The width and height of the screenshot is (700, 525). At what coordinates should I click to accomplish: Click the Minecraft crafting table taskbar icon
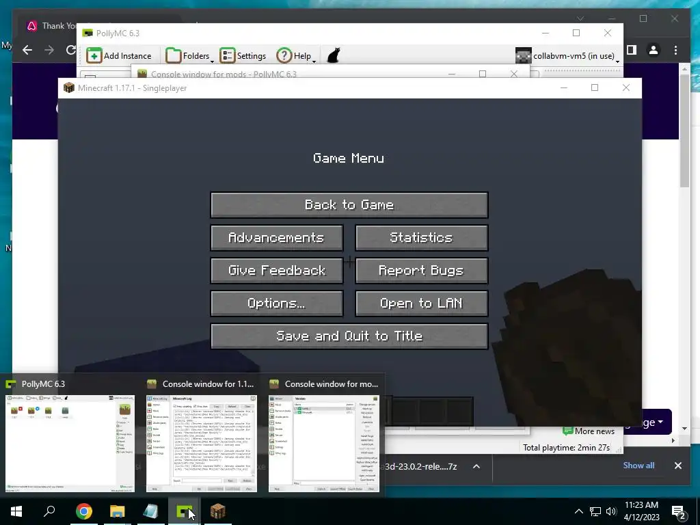[218, 511]
